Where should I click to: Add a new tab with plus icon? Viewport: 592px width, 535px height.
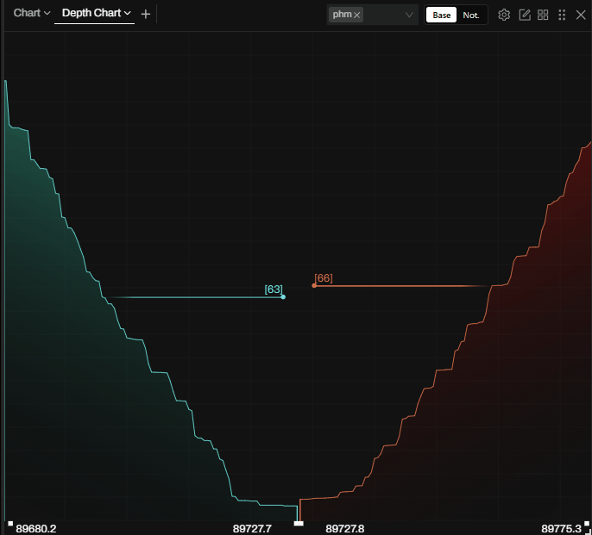pyautogui.click(x=145, y=15)
